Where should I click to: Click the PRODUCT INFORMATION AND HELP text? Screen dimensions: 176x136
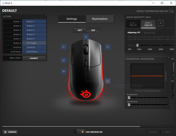pyautogui.click(x=152, y=11)
